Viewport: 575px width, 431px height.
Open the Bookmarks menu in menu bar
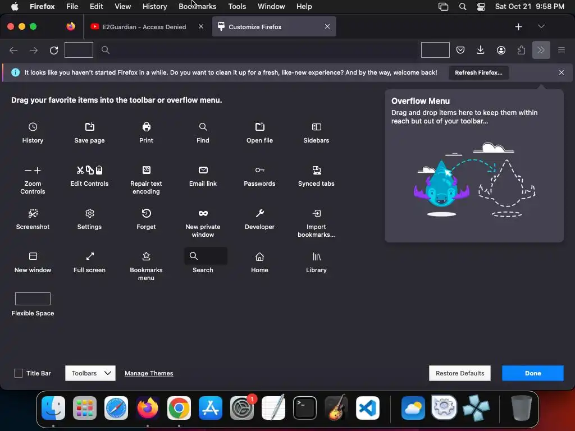pos(197,6)
